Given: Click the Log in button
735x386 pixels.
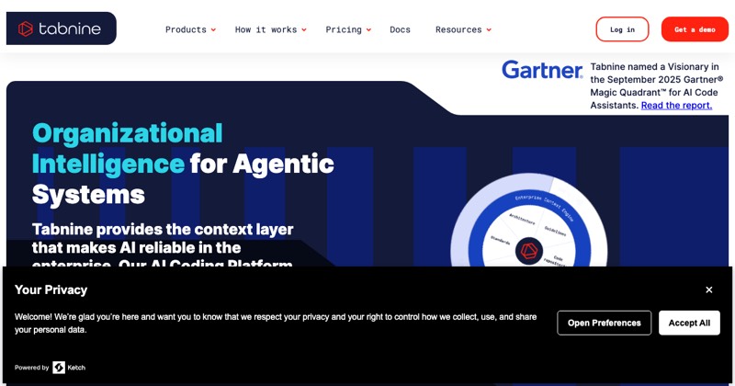Looking at the screenshot, I should point(622,29).
